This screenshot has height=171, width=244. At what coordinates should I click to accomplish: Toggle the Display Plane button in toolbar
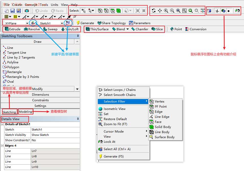(217, 11)
